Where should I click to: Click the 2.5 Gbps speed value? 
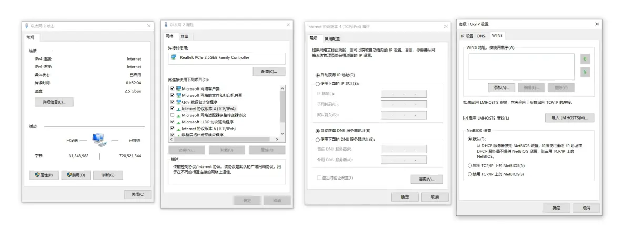[133, 91]
